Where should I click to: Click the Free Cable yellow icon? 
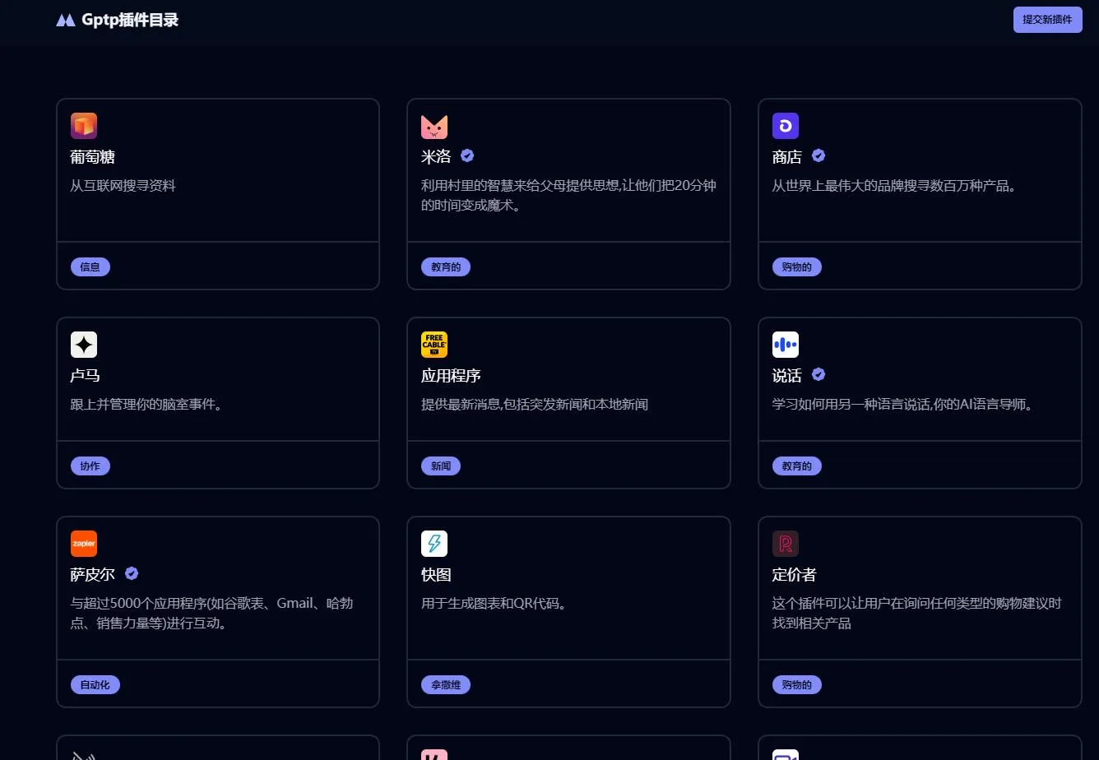[x=434, y=345]
